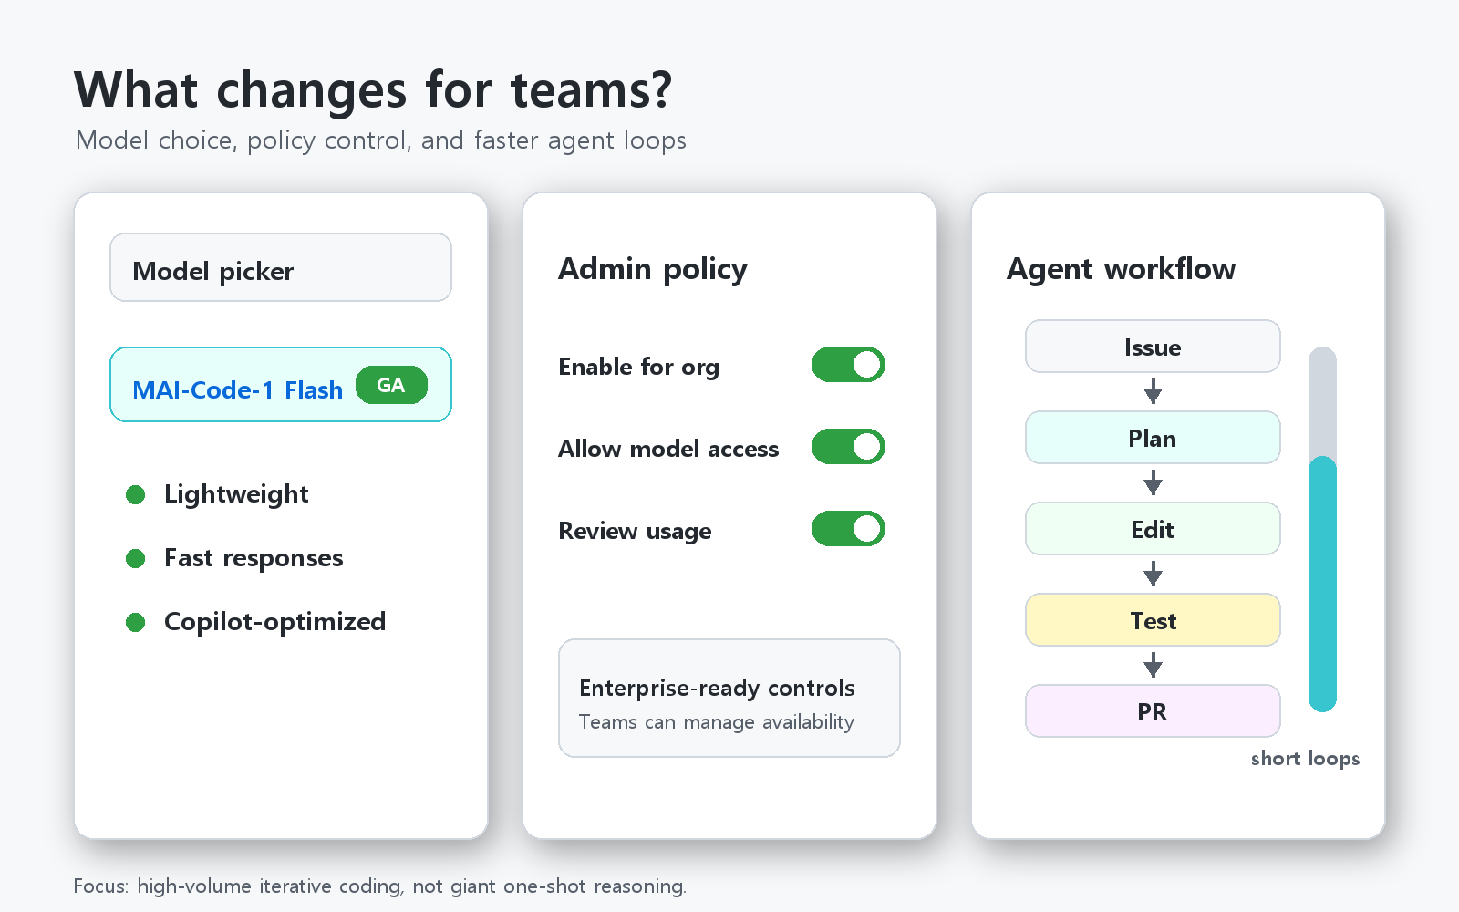Click the PR step button

tap(1153, 711)
